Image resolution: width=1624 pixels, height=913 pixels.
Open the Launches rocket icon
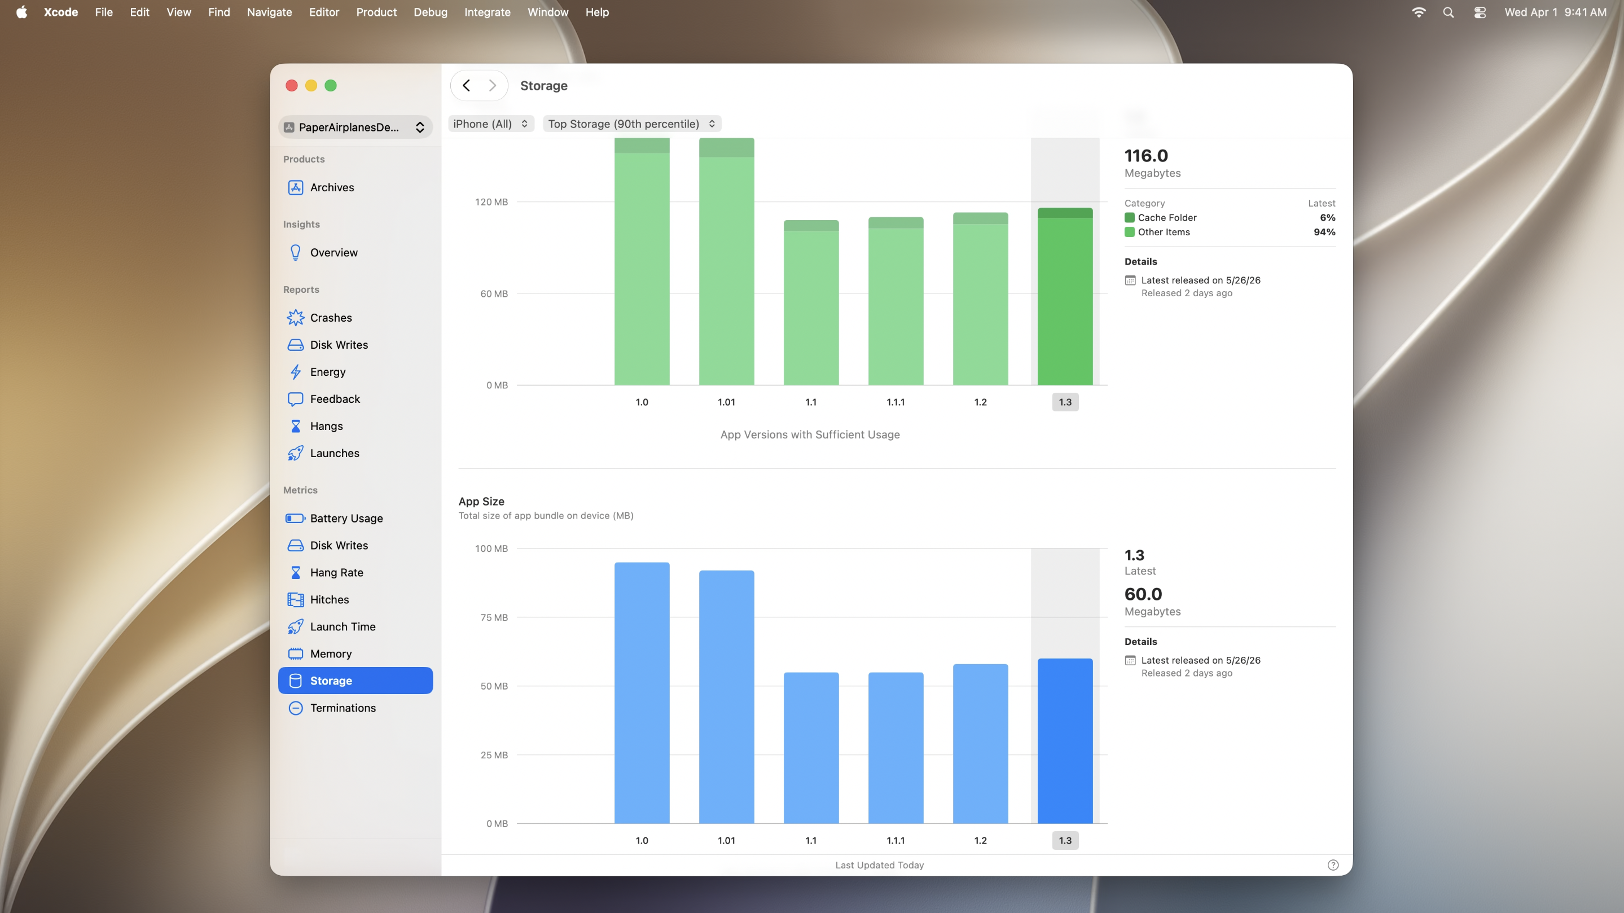(x=295, y=453)
